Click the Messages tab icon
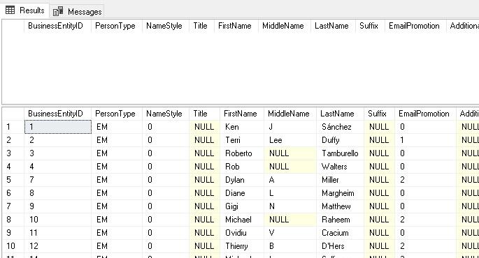The width and height of the screenshot is (479, 258). point(58,11)
